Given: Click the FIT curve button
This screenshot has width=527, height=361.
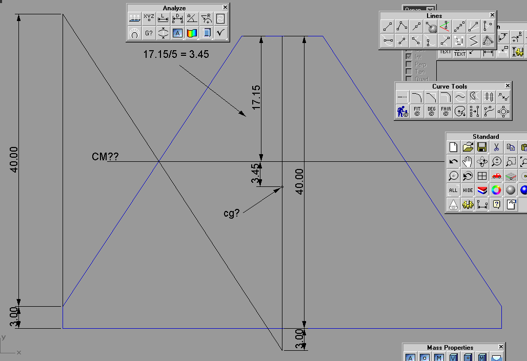Looking at the screenshot, I should (417, 111).
